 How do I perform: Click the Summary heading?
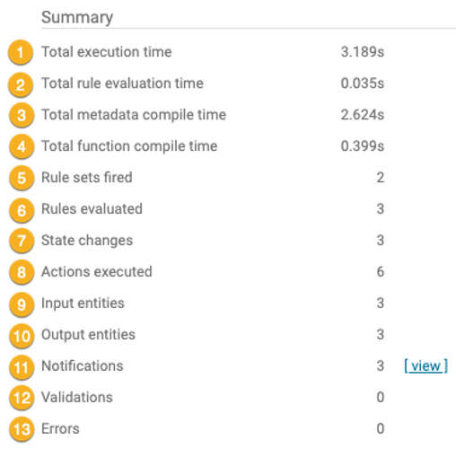[x=77, y=17]
